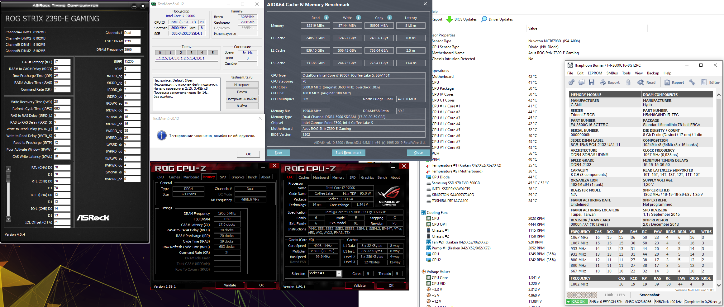Click the Thaiphoon Burner scrollbar down arrow
The image size is (724, 307).
click(719, 285)
